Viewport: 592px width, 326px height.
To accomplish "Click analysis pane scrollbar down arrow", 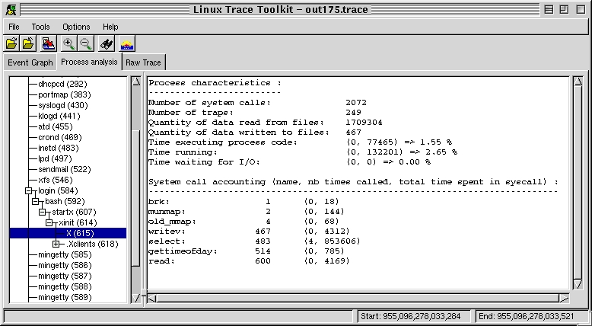I will (x=578, y=284).
